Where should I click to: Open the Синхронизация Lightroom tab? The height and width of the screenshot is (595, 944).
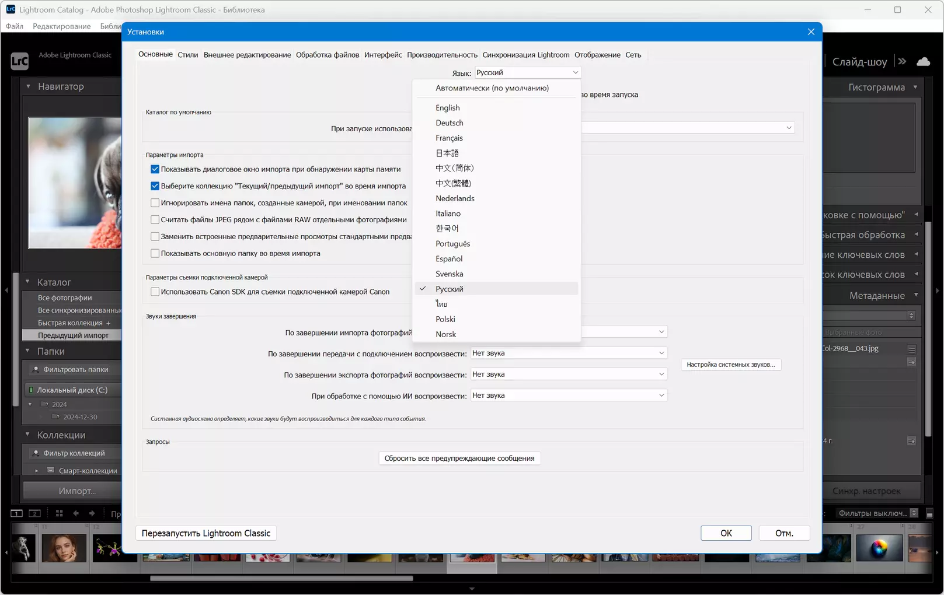(x=526, y=55)
